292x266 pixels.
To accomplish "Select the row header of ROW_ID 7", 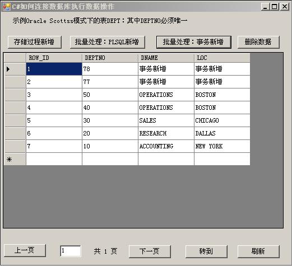I will tap(15, 146).
